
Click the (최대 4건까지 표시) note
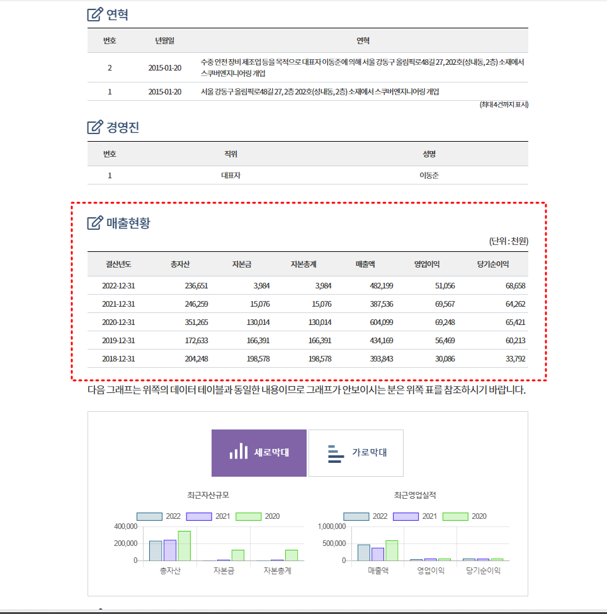tap(504, 105)
